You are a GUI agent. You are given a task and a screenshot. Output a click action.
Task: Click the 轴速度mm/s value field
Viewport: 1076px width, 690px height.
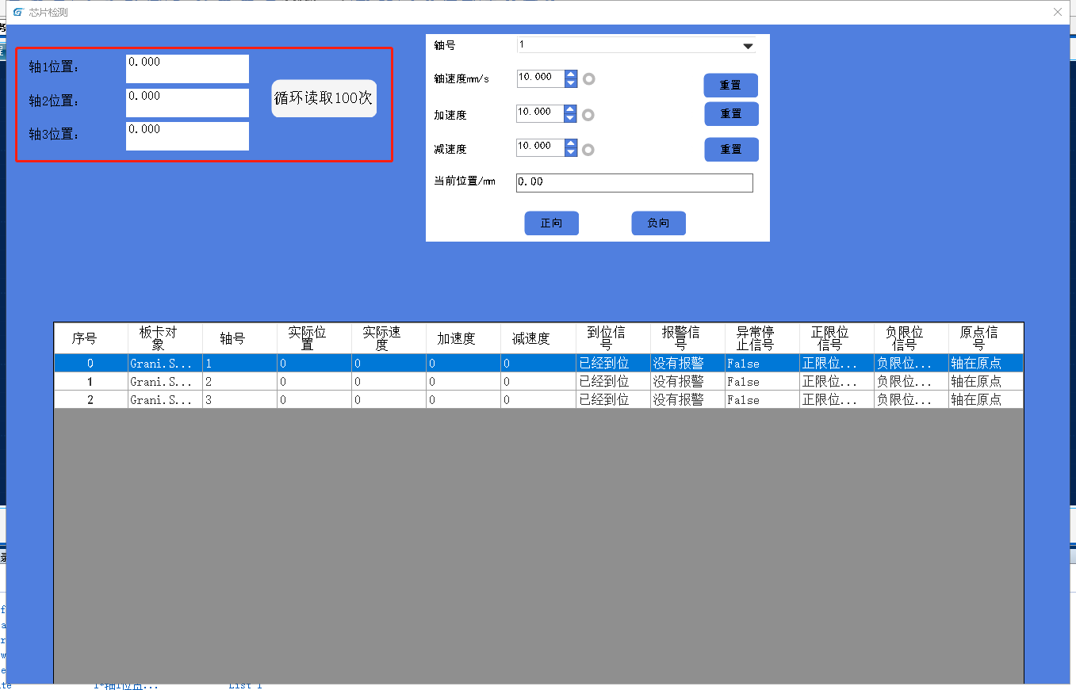(540, 78)
